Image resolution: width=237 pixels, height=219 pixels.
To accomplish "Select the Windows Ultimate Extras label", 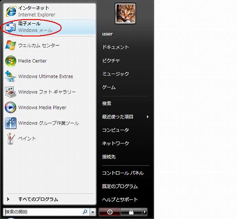I will 46,76.
